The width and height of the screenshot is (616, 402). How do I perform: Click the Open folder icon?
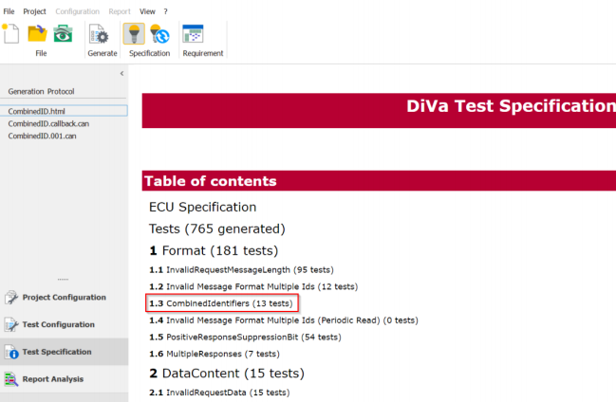(x=37, y=33)
